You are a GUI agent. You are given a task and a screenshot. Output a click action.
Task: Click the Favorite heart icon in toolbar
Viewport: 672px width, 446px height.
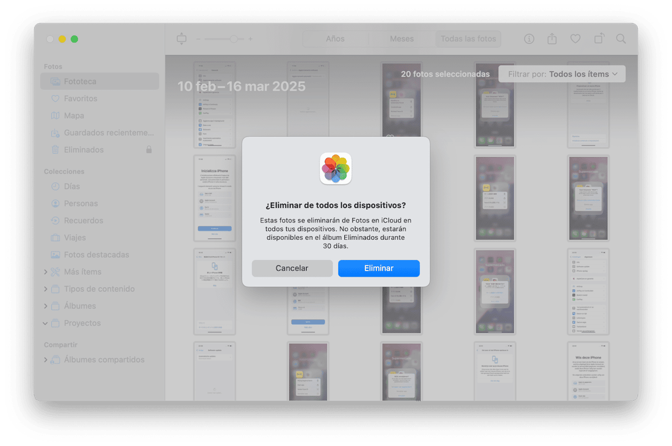coord(575,39)
